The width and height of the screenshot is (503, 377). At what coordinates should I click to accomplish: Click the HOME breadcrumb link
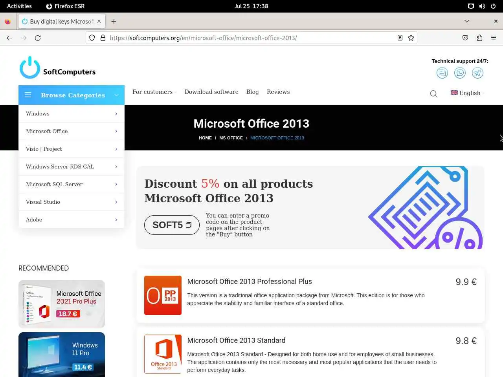click(x=205, y=138)
